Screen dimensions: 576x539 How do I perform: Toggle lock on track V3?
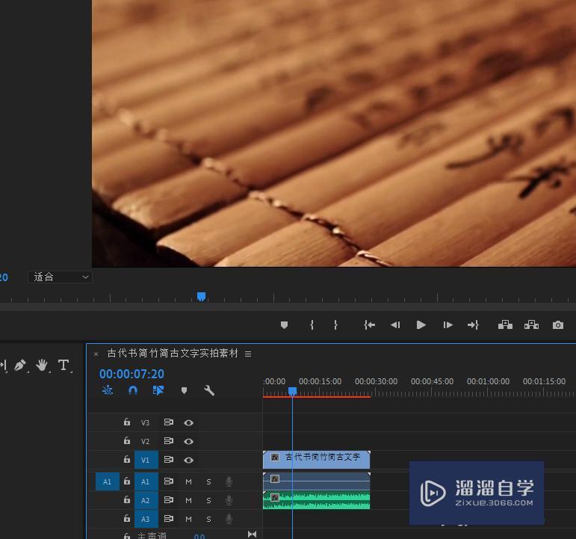point(127,422)
